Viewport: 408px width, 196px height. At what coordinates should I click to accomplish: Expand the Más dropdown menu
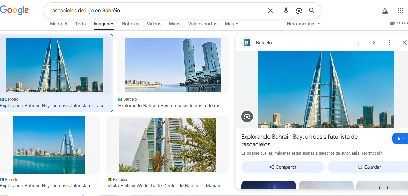[232, 24]
